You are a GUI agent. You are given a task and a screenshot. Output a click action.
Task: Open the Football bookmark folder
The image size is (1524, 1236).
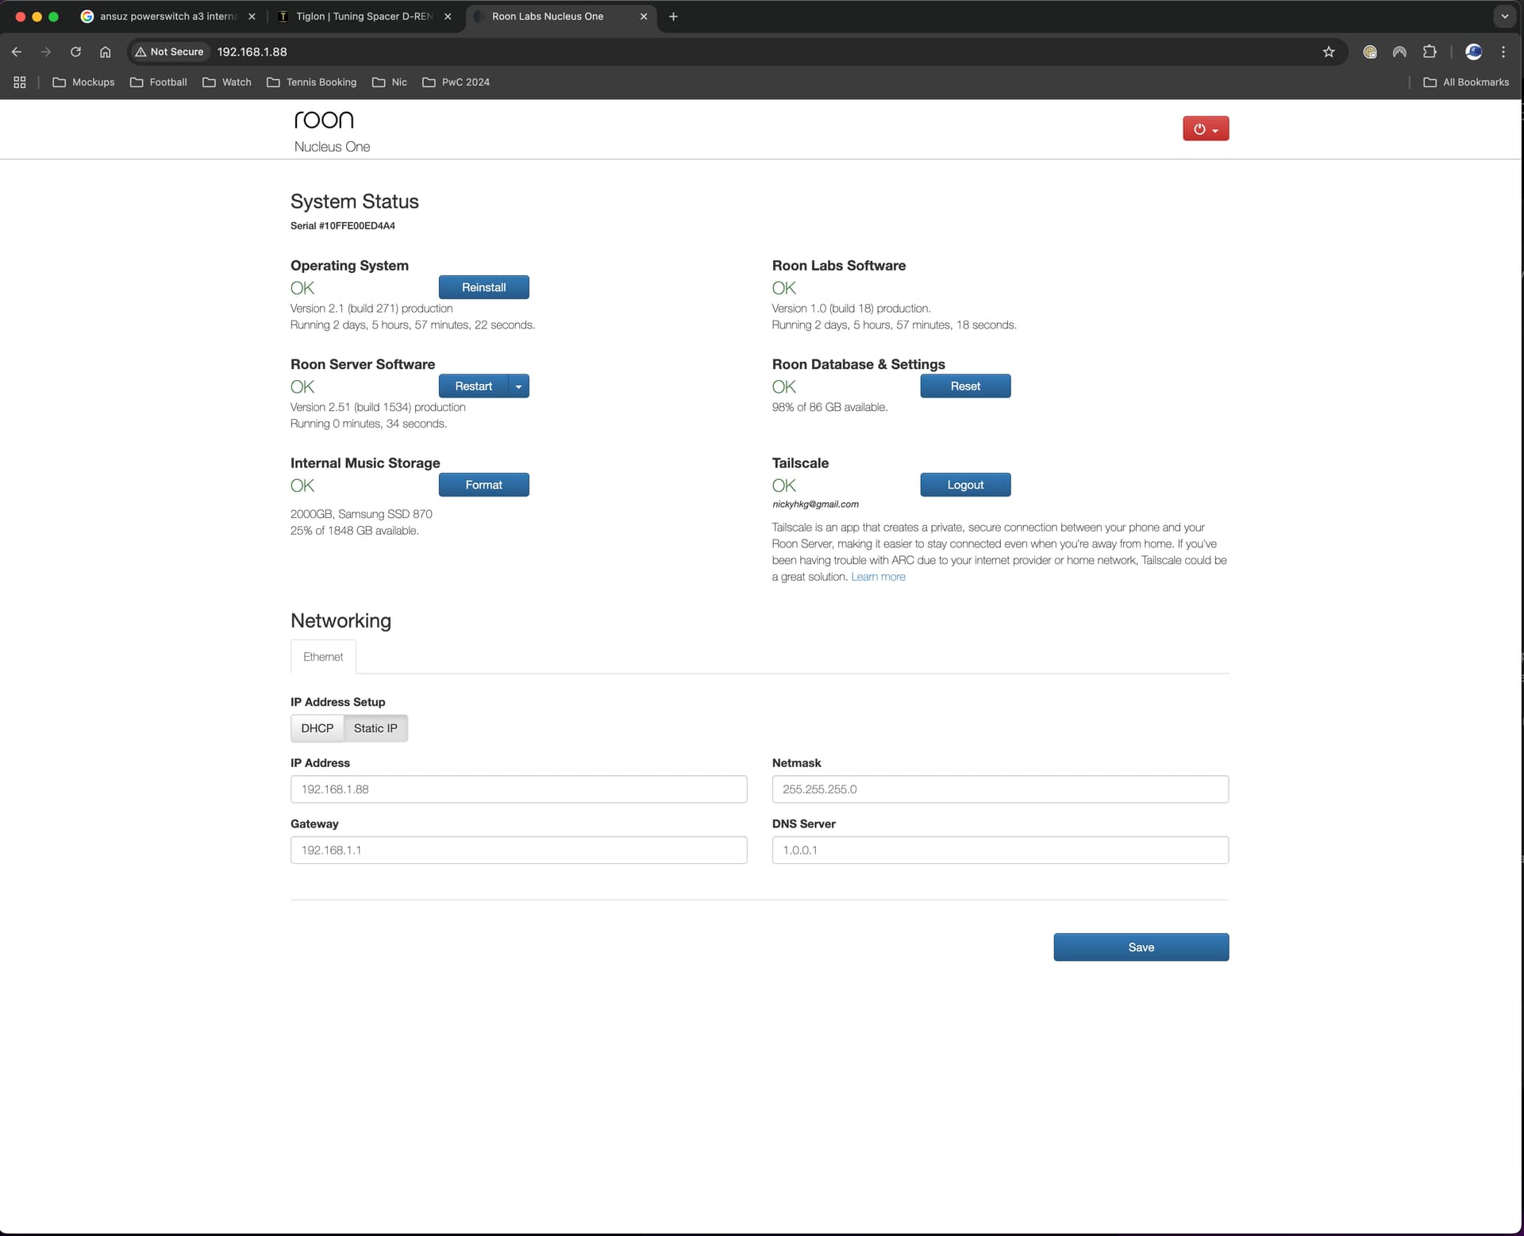tap(159, 82)
